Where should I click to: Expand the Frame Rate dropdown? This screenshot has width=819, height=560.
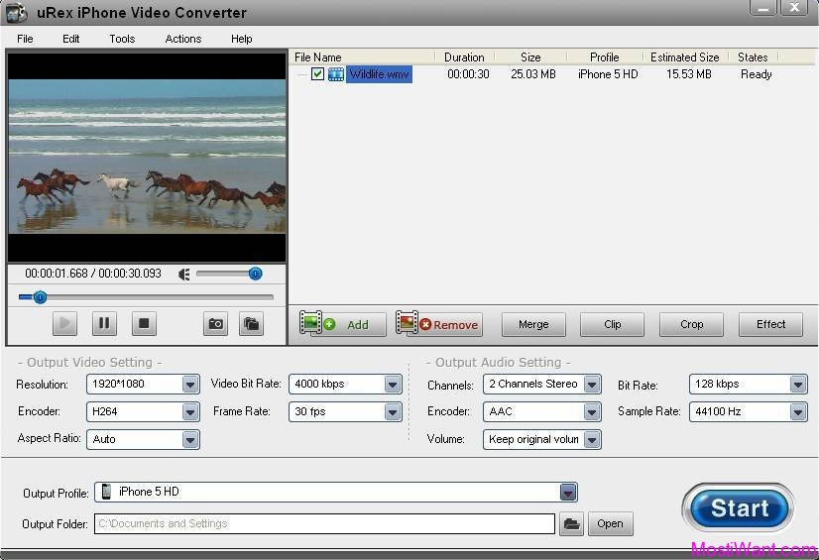(x=393, y=412)
